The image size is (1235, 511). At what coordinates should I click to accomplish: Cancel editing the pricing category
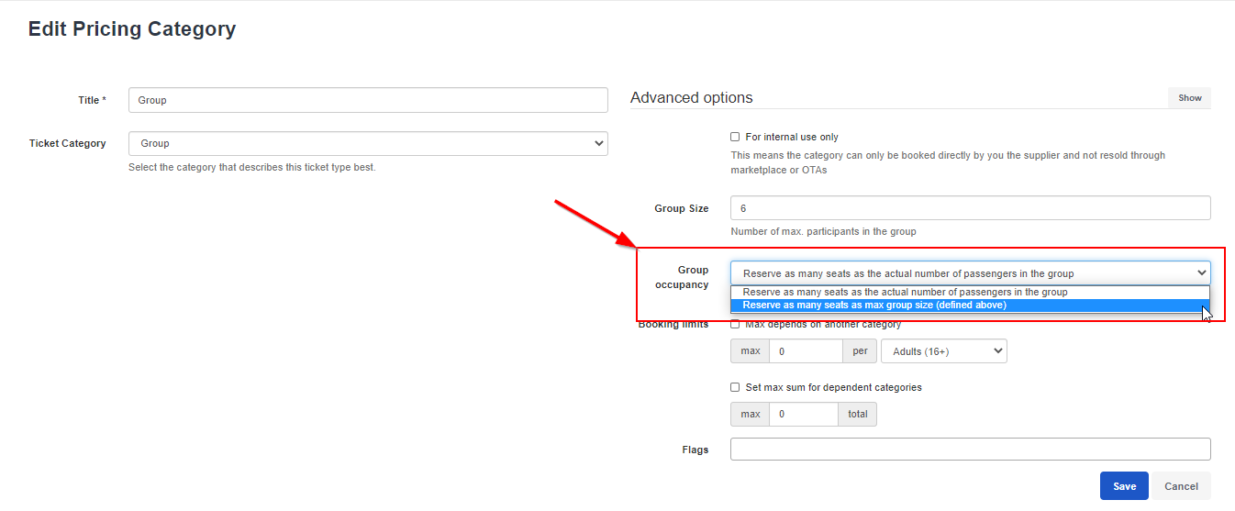click(1181, 486)
